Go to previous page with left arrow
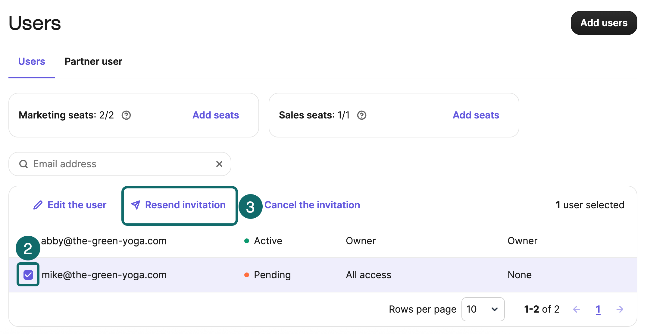 tap(577, 309)
